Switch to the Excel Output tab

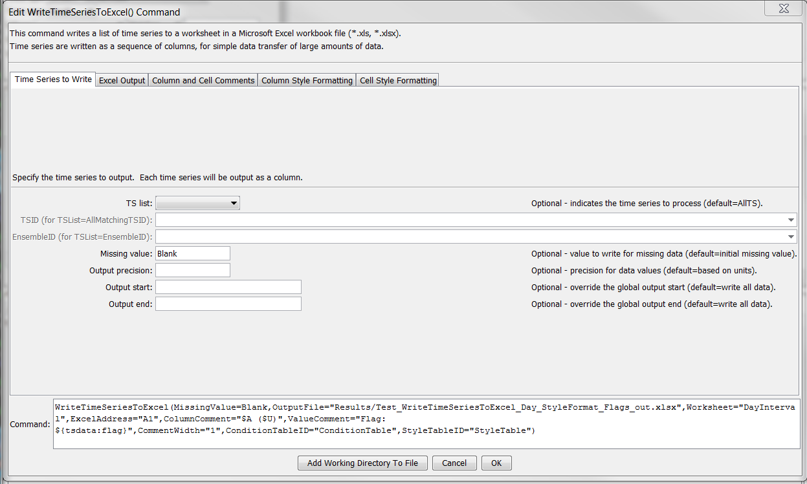click(121, 80)
